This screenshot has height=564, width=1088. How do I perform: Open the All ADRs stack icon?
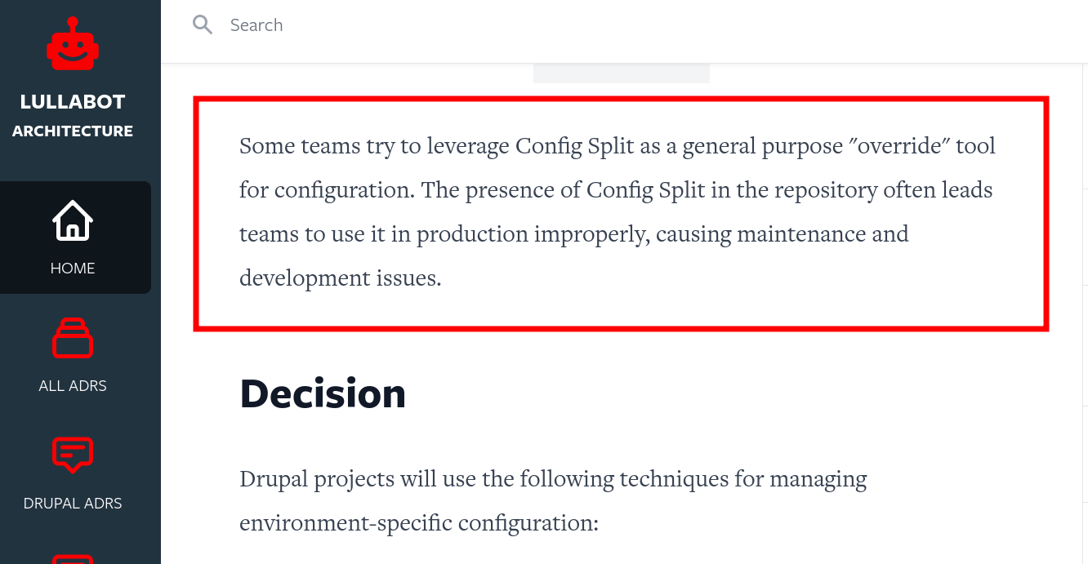[73, 338]
